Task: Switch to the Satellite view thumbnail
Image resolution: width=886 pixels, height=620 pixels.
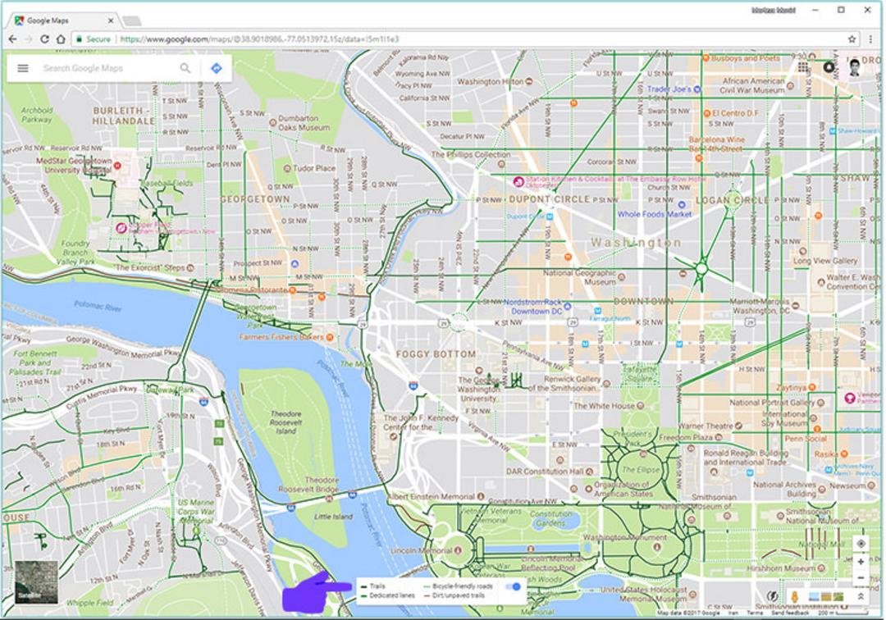Action: coord(37,582)
